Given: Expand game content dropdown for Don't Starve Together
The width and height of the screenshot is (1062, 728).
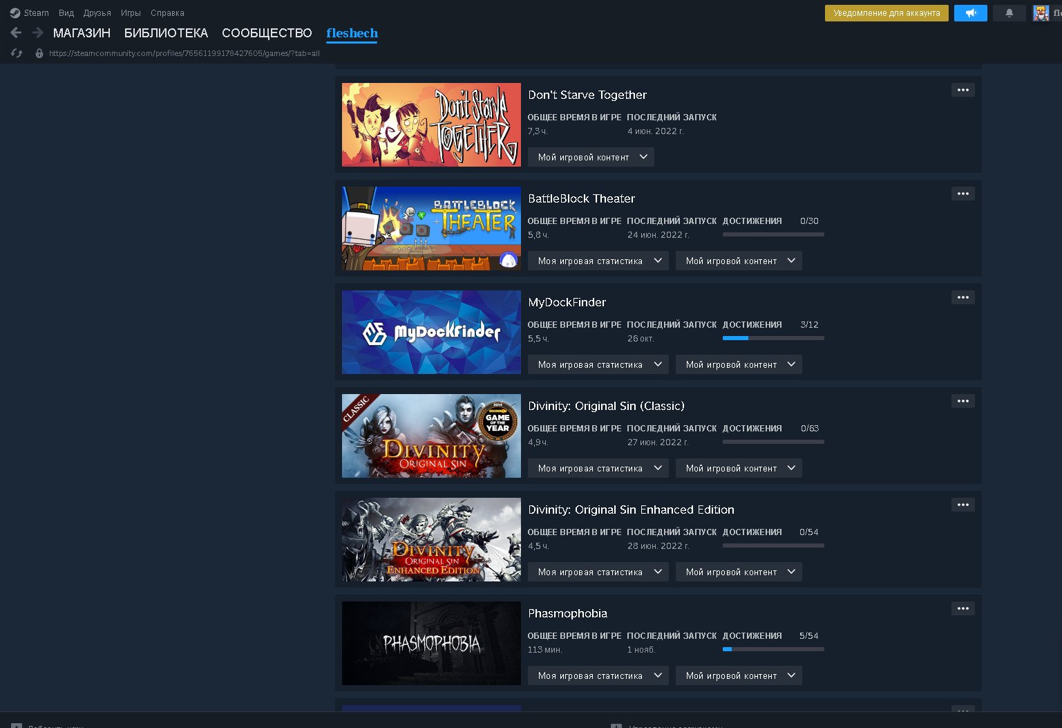Looking at the screenshot, I should [591, 157].
